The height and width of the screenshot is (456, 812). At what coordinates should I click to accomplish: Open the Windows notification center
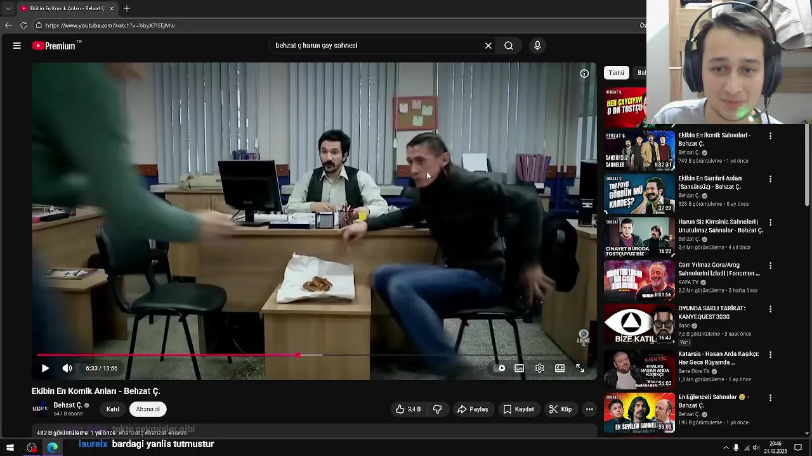[x=799, y=448]
